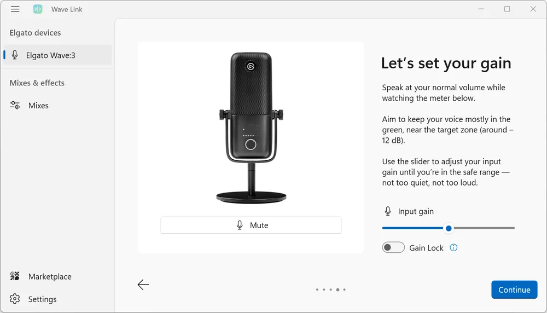The height and width of the screenshot is (313, 547).
Task: Click the microphone product image
Action: coord(251,126)
